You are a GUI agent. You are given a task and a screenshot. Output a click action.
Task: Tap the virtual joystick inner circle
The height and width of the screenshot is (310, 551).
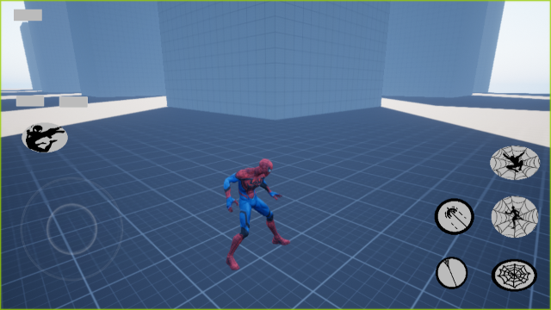(x=72, y=229)
